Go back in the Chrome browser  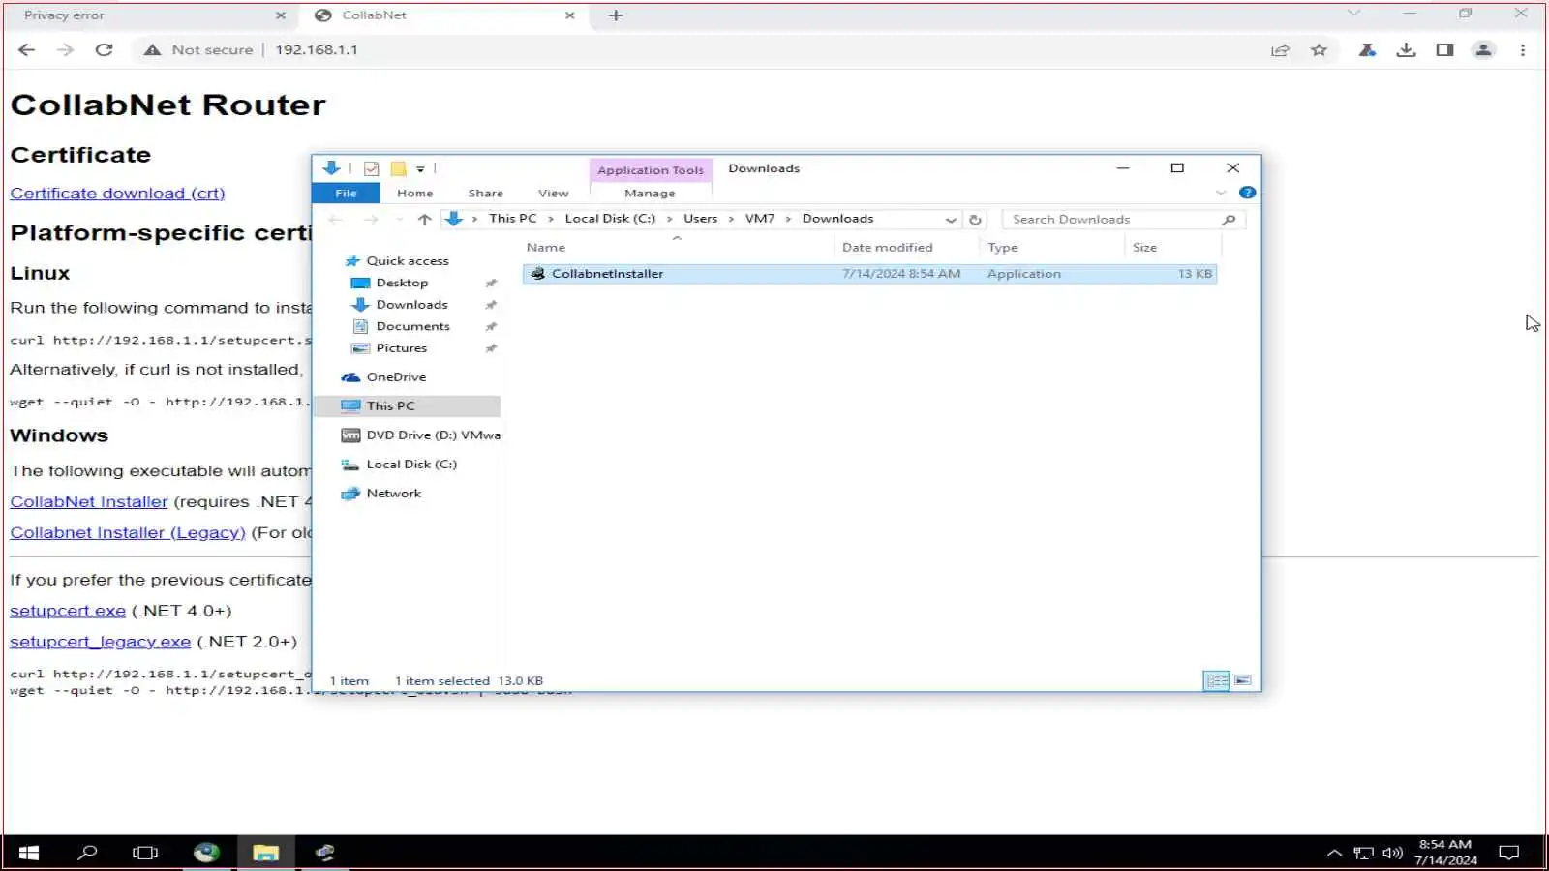pos(26,49)
